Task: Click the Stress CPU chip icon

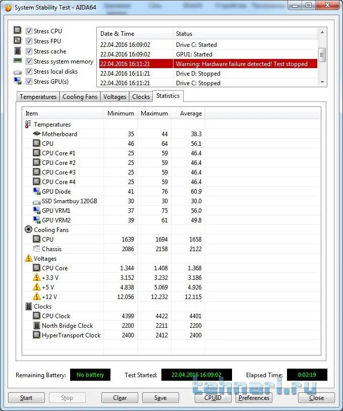Action: click(17, 30)
